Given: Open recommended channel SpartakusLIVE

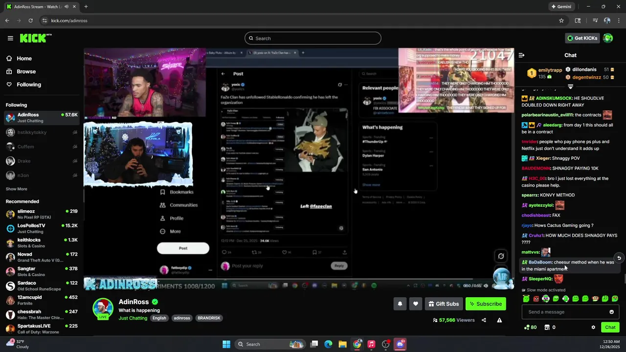Looking at the screenshot, I should [42, 329].
